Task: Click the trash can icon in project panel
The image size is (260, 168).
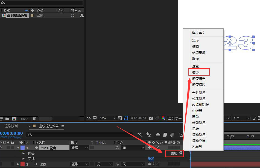Action: click(x=34, y=119)
